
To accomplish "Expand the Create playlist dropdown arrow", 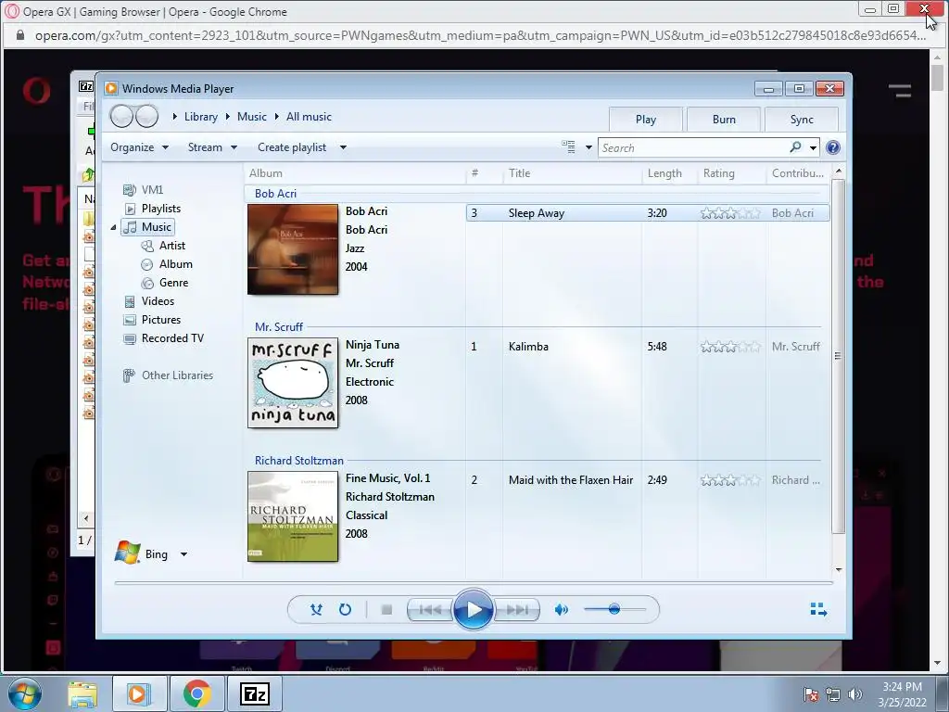I will [x=343, y=147].
